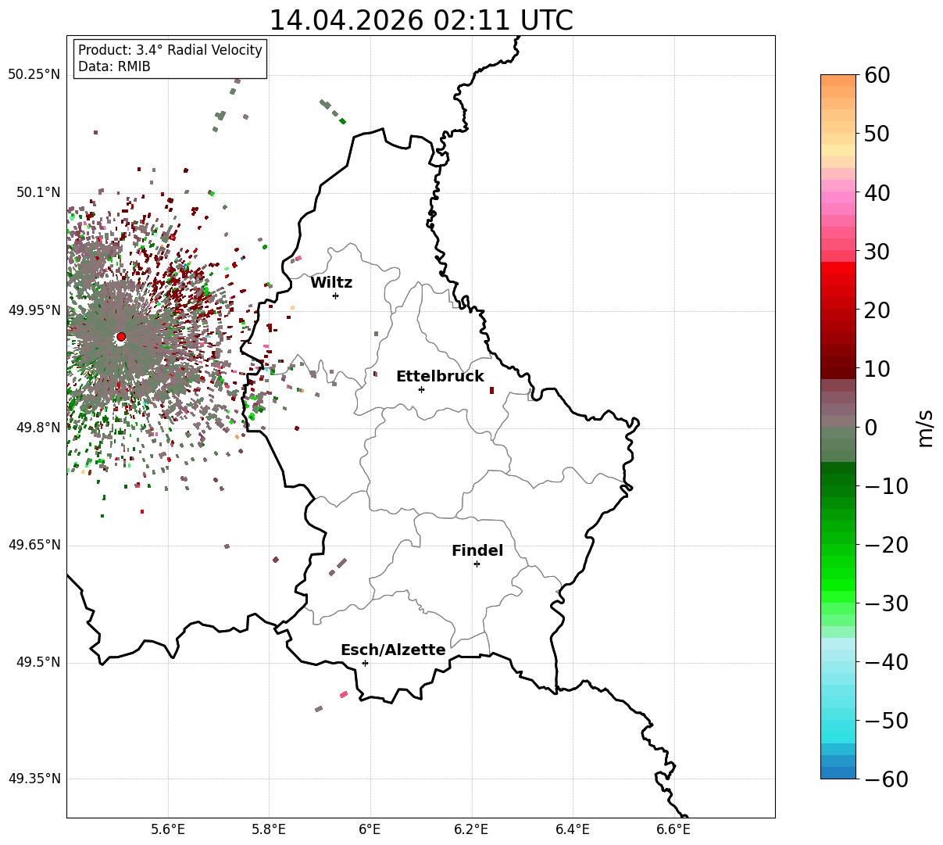The height and width of the screenshot is (845, 943).
Task: Select the Findel city label
Action: pyautogui.click(x=477, y=551)
